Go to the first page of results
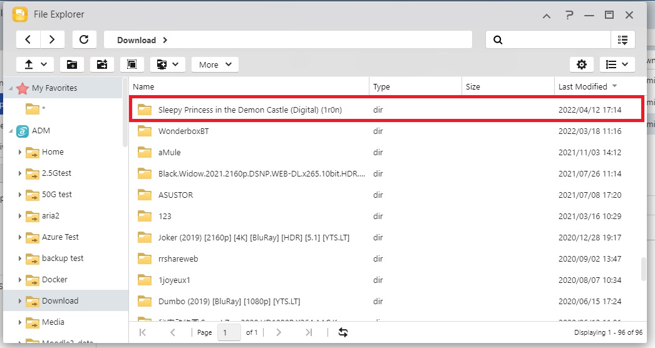The image size is (655, 348). (142, 332)
